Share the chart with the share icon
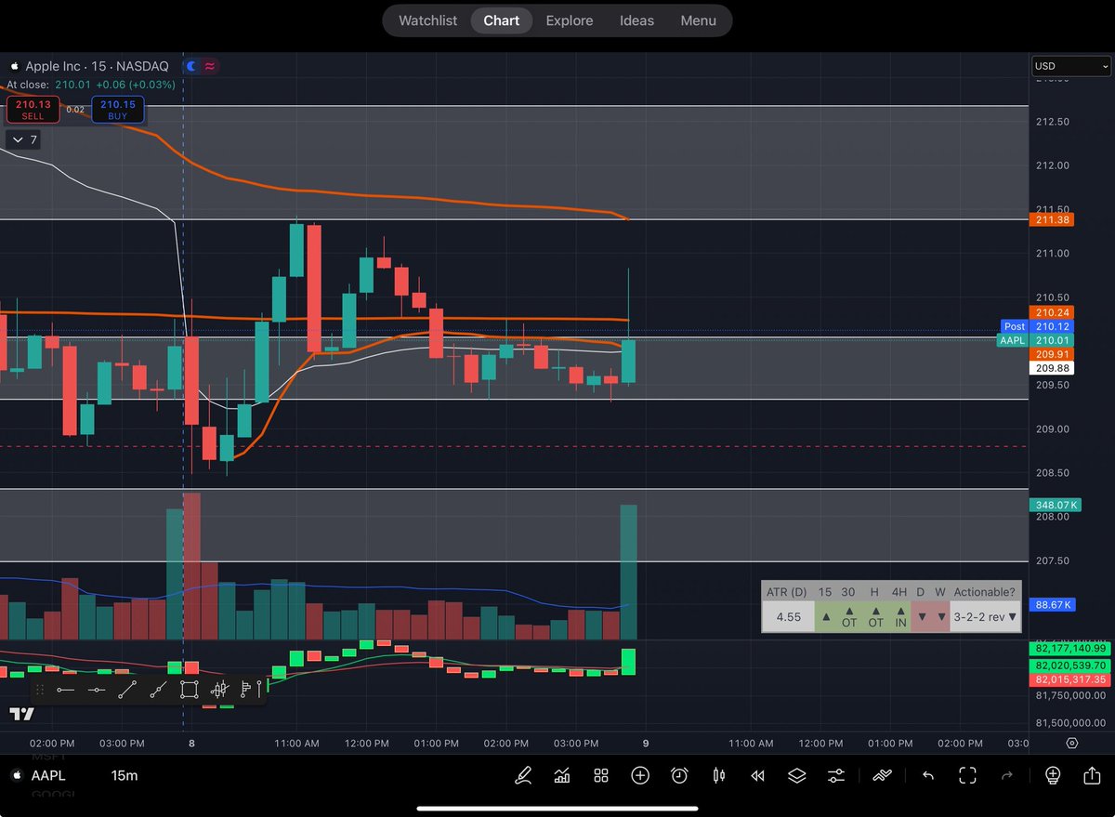The height and width of the screenshot is (817, 1115). (x=1092, y=775)
